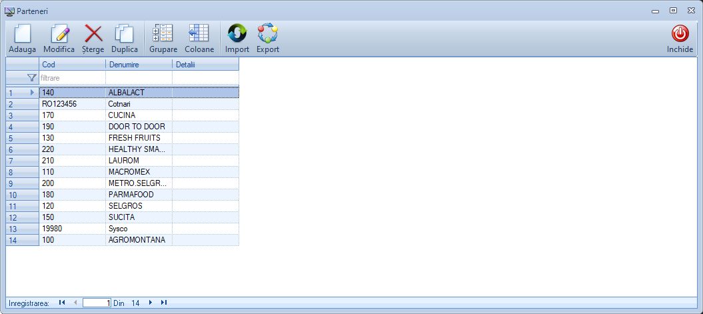Click the Duplica duplicate icon

(124, 34)
